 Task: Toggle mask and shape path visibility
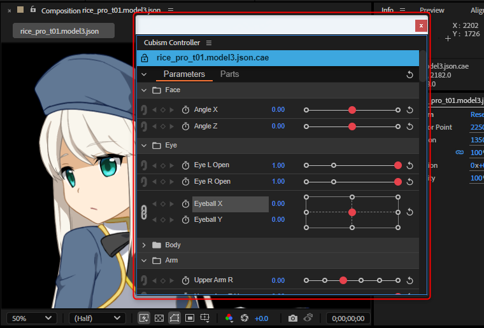tap(174, 318)
